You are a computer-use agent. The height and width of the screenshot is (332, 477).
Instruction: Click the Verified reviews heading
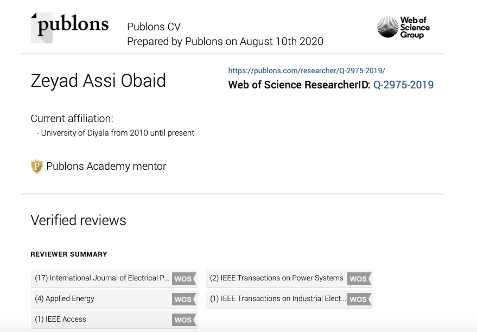[x=79, y=220]
